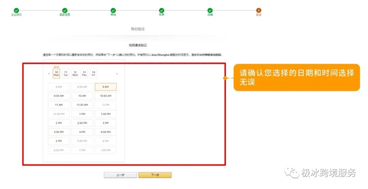Pick the 5 PM time slot
Image resolution: width=368 pixels, height=189 pixels.
[x=59, y=141]
